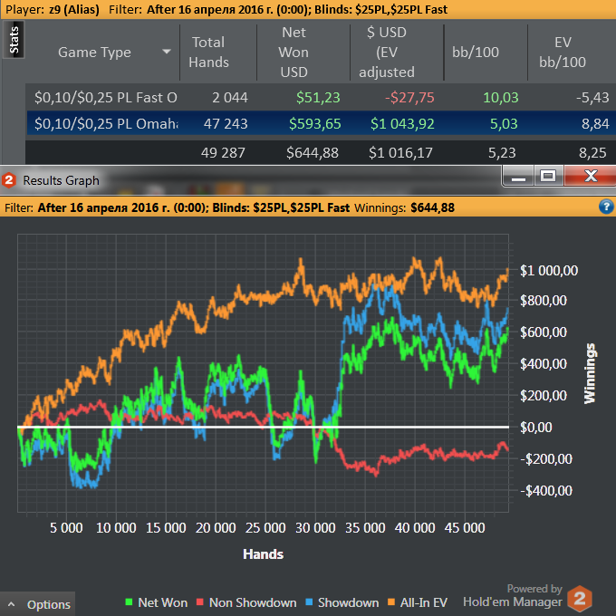Sort by $ USD (EV adjusted) column
Image resolution: width=616 pixels, height=616 pixels.
tap(387, 53)
